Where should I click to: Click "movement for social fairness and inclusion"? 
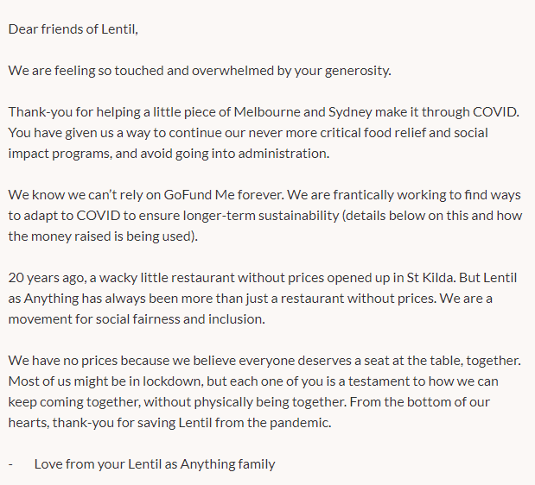click(143, 319)
